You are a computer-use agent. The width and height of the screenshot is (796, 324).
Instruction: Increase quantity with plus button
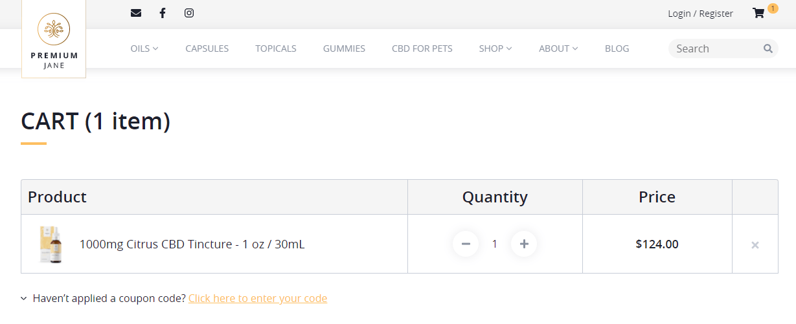[524, 244]
